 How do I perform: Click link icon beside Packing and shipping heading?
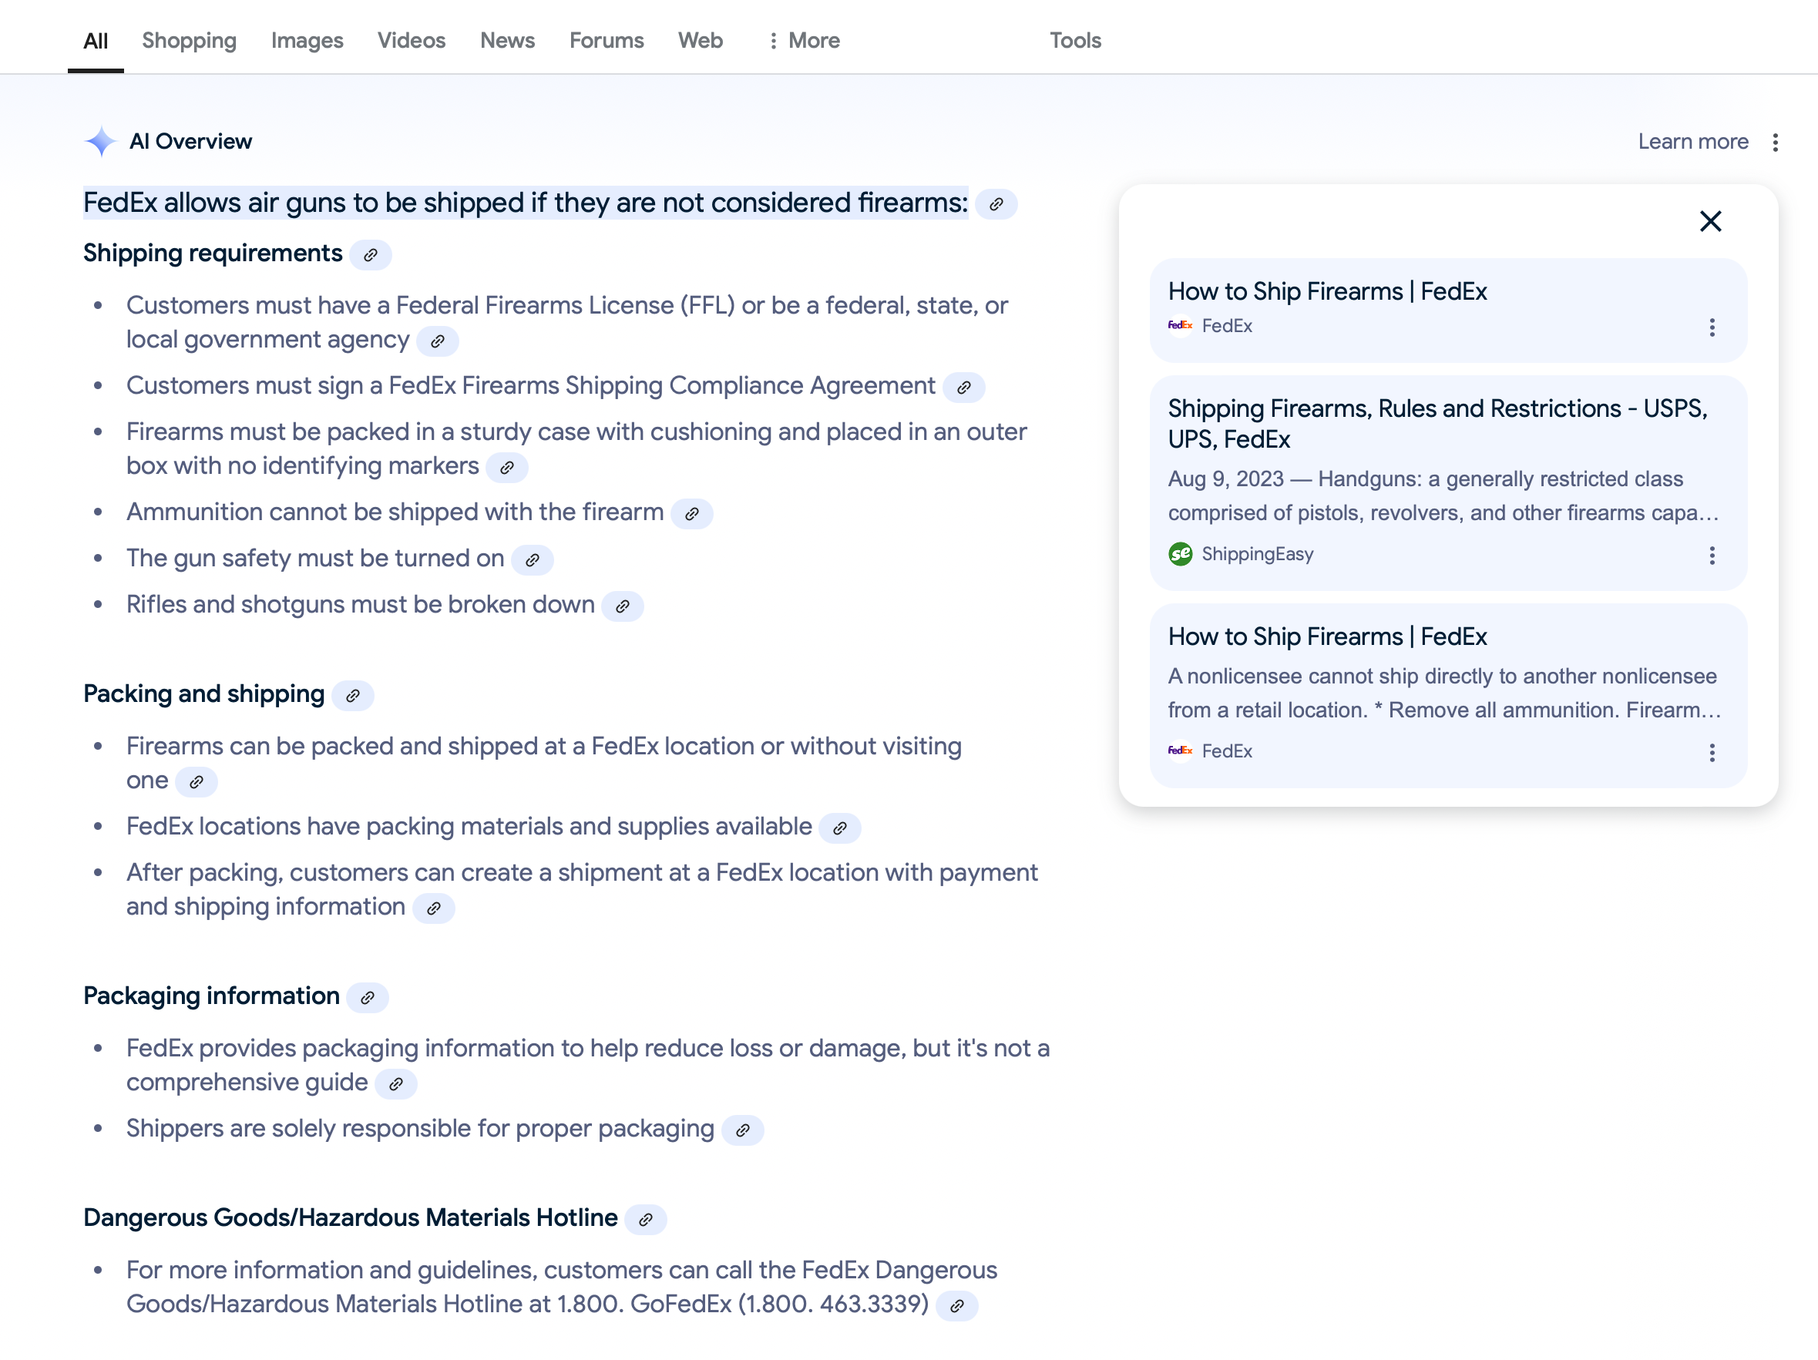[354, 696]
